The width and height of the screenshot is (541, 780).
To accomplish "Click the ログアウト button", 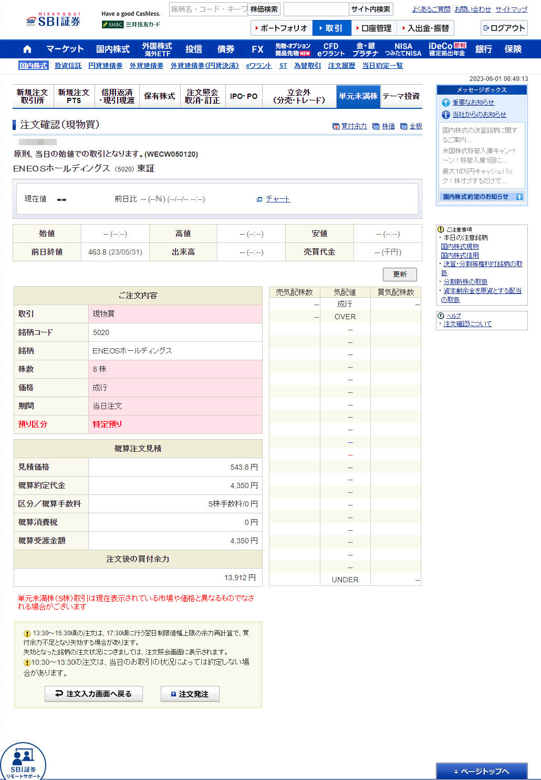I will pyautogui.click(x=504, y=28).
